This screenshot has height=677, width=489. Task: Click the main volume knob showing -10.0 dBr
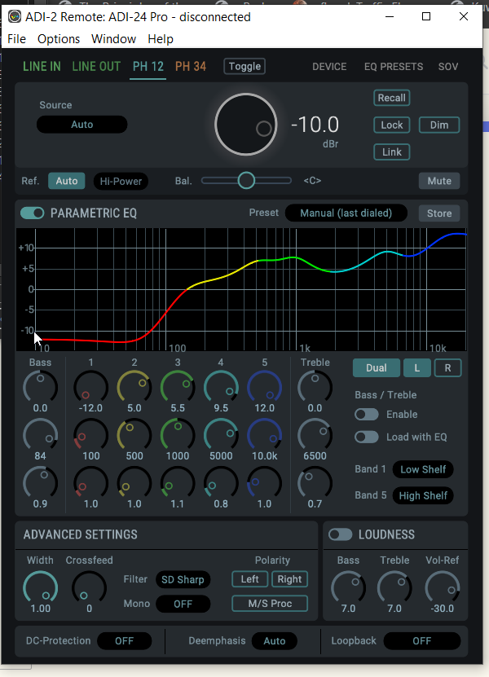tap(246, 125)
